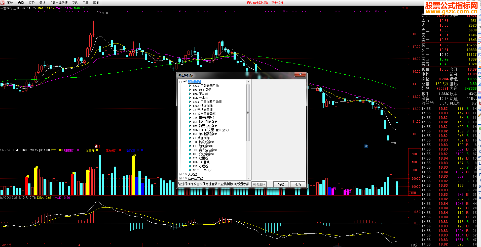
Task: Close the 请选择指标 dialog
Action: coord(300,74)
